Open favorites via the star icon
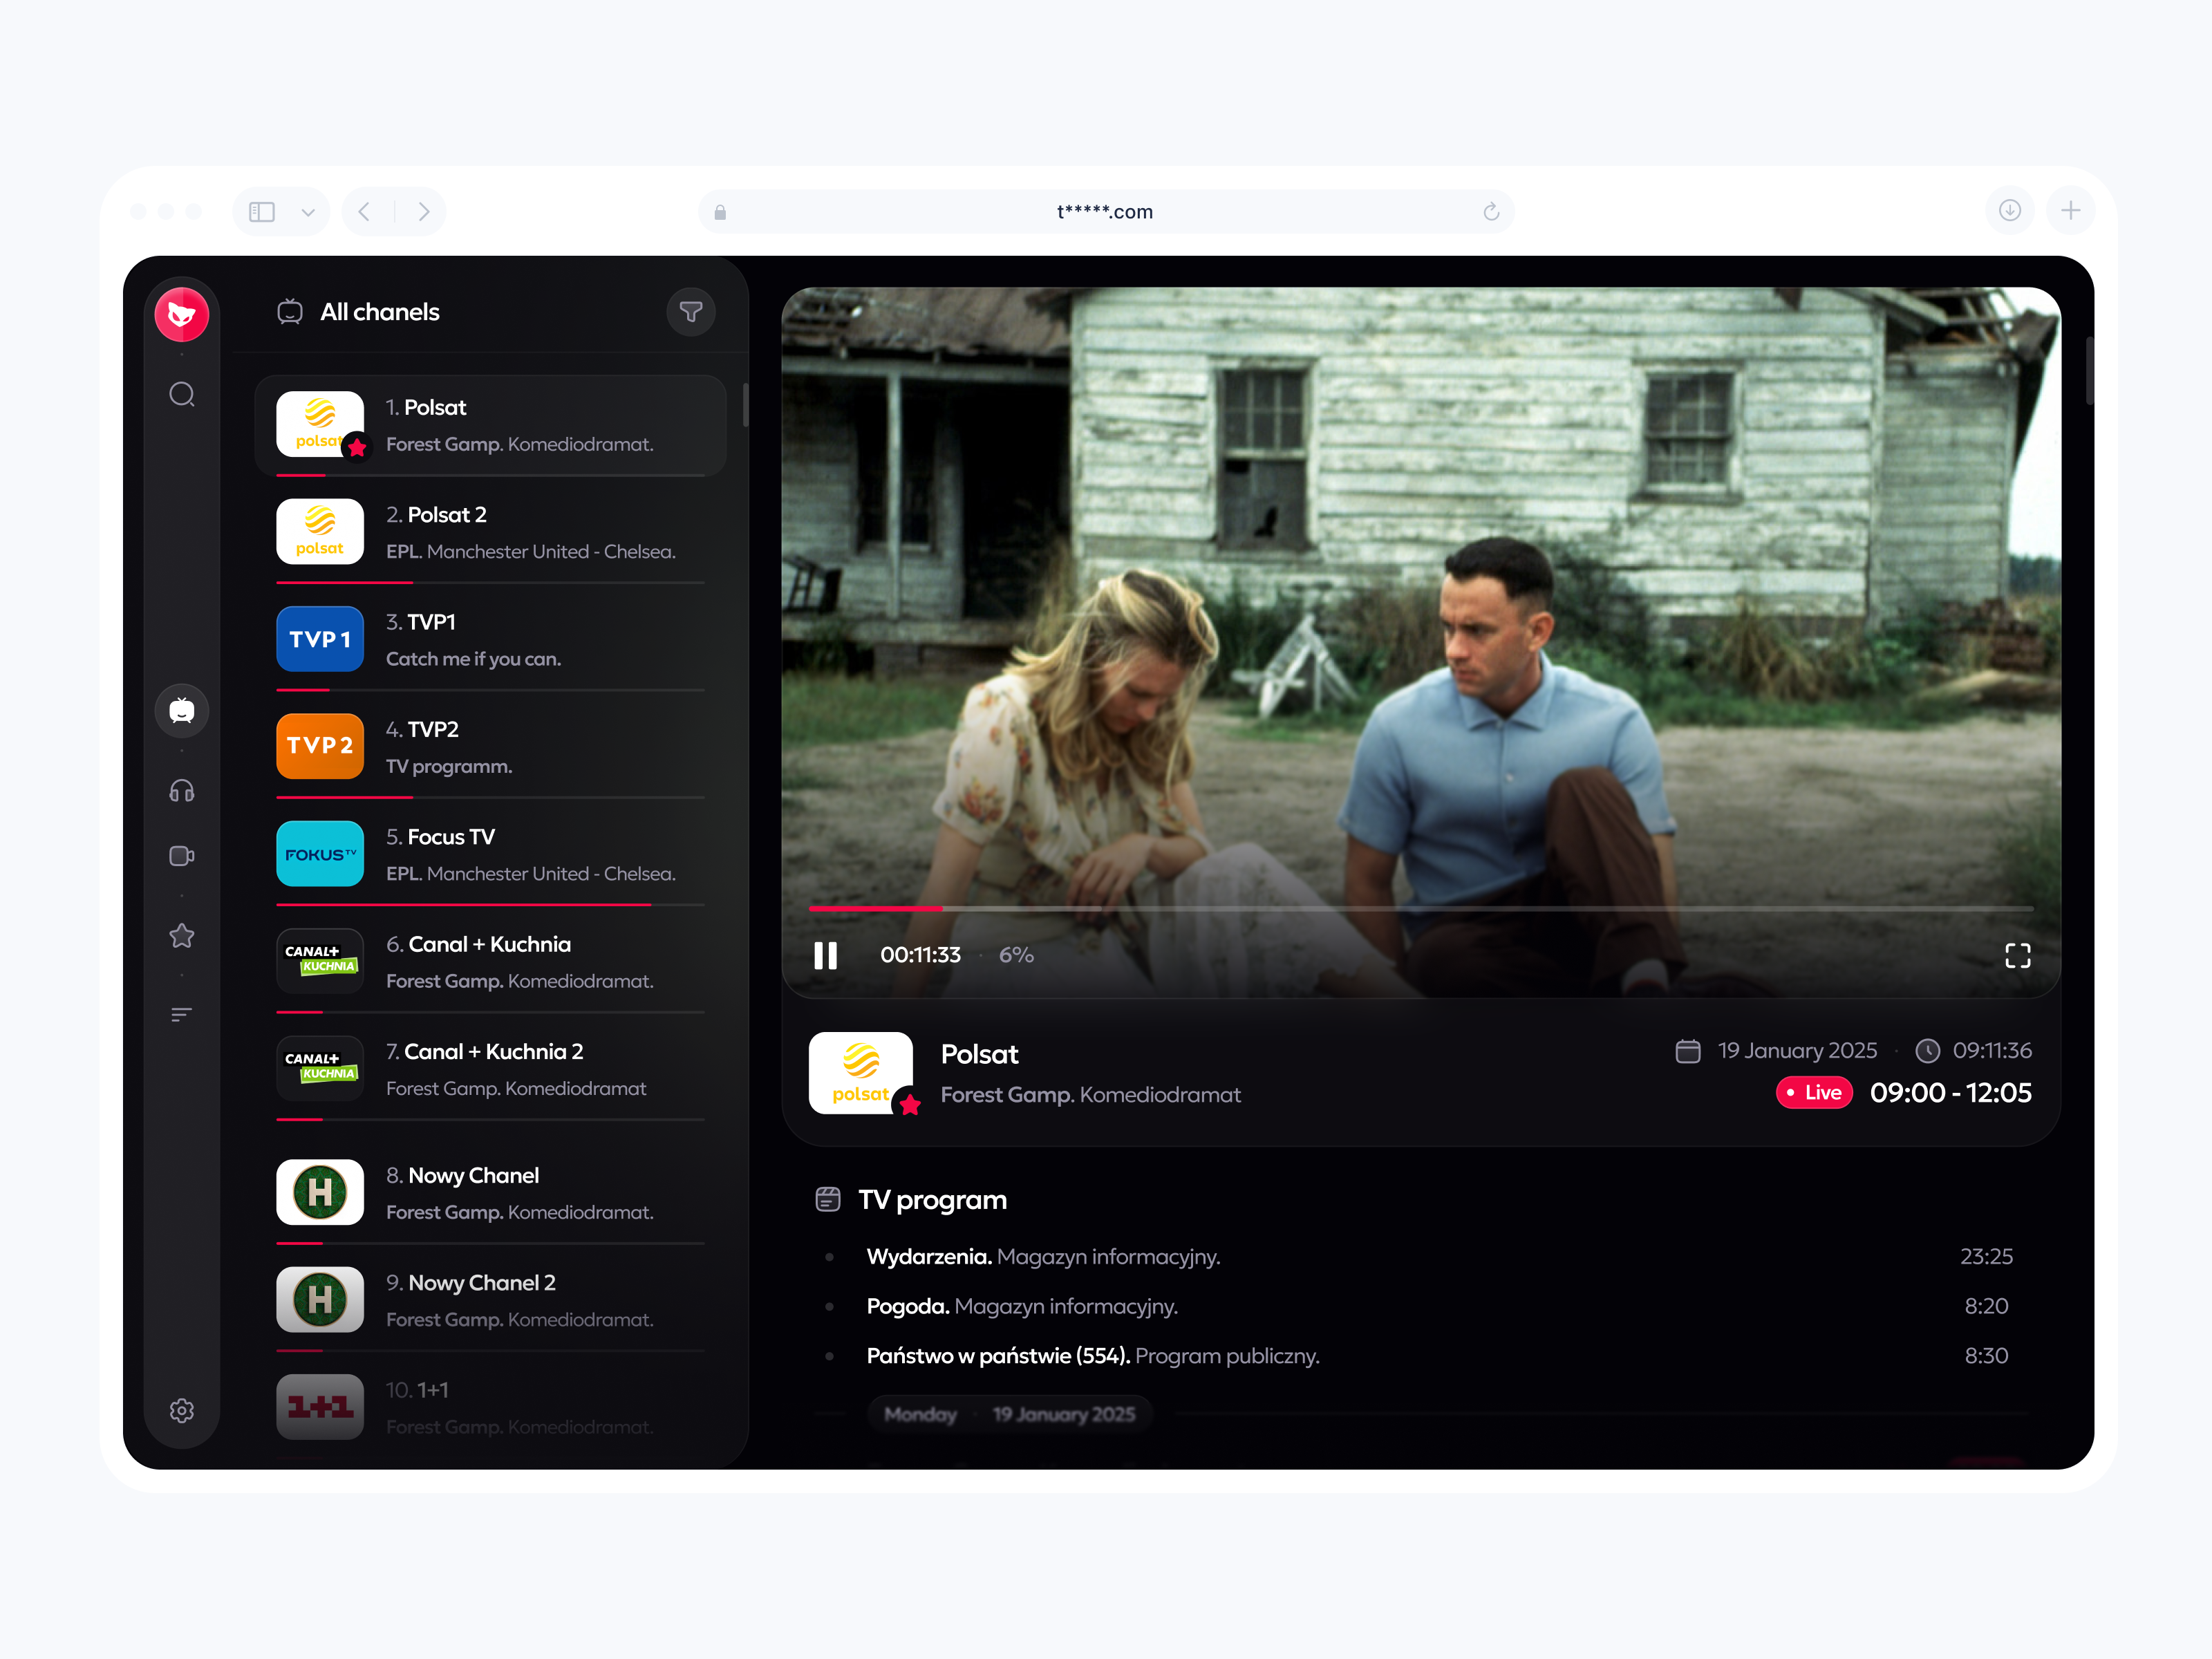2212x1659 pixels. tap(181, 935)
